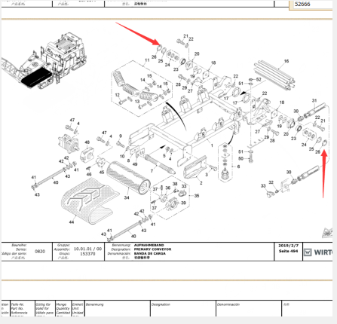Click the Designation column header
Image resolution: width=337 pixels, height=324 pixels.
tap(161, 304)
